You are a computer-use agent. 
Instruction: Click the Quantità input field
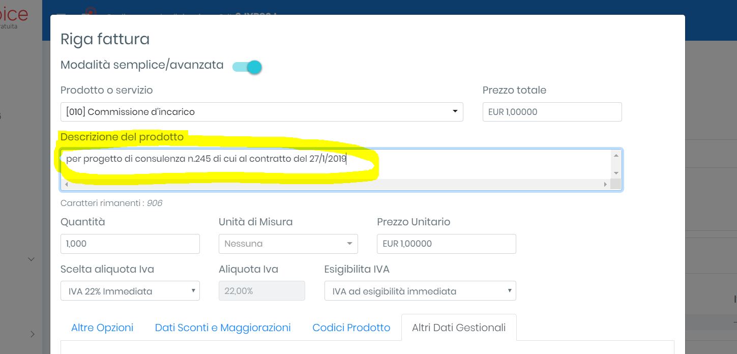[x=130, y=244]
